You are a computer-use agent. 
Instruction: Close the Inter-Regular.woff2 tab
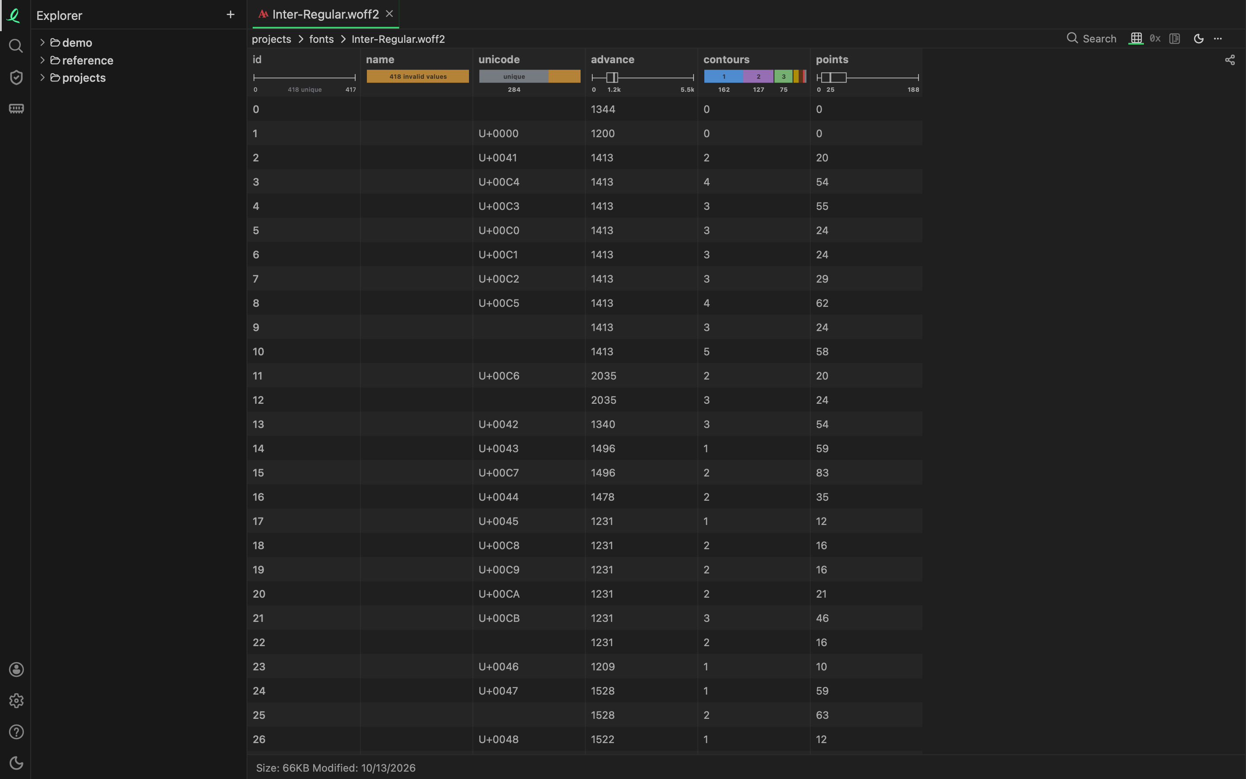389,14
